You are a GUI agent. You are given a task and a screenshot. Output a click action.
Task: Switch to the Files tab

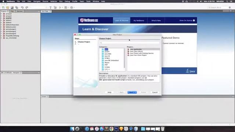pos(12,11)
